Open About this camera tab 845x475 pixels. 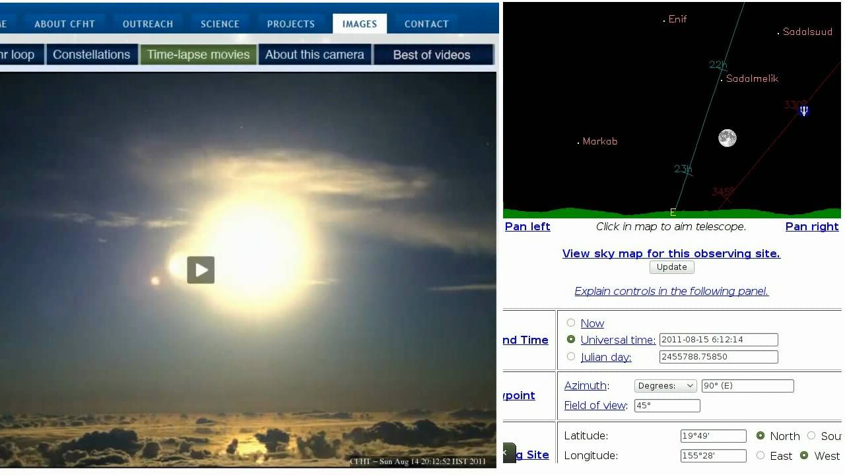point(315,55)
